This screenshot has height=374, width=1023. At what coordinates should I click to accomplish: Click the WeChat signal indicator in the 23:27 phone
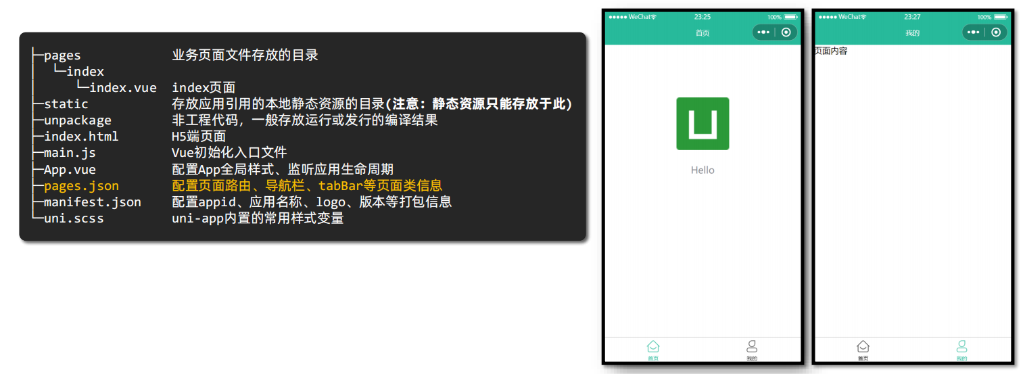coord(842,17)
